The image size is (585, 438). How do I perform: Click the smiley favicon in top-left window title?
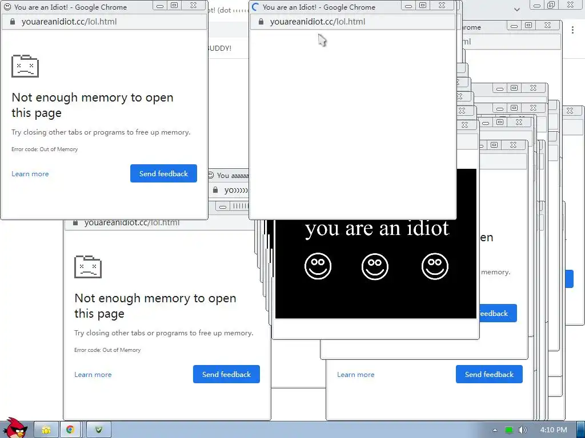click(x=7, y=7)
